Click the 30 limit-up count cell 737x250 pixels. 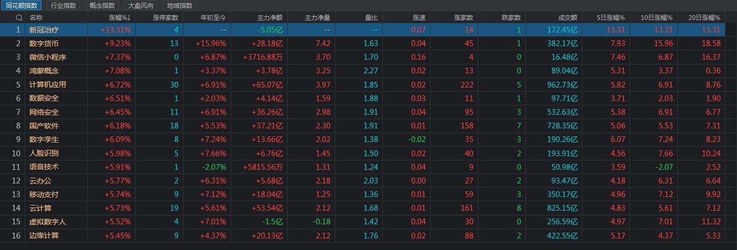[x=174, y=84]
